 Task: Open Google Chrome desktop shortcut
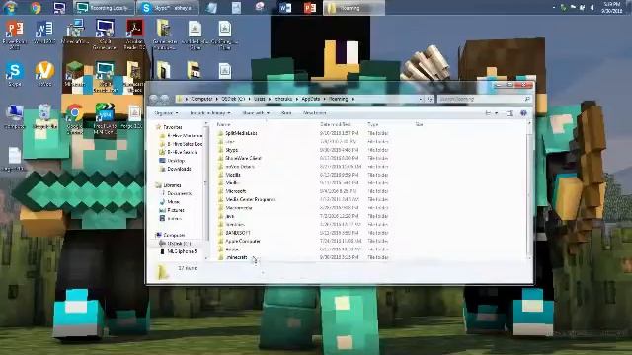(x=75, y=118)
